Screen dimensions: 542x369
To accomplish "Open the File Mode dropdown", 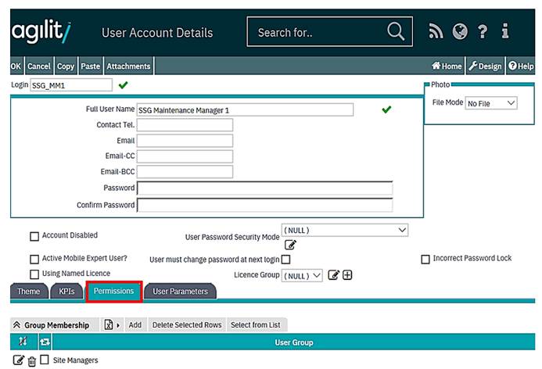I will click(490, 103).
